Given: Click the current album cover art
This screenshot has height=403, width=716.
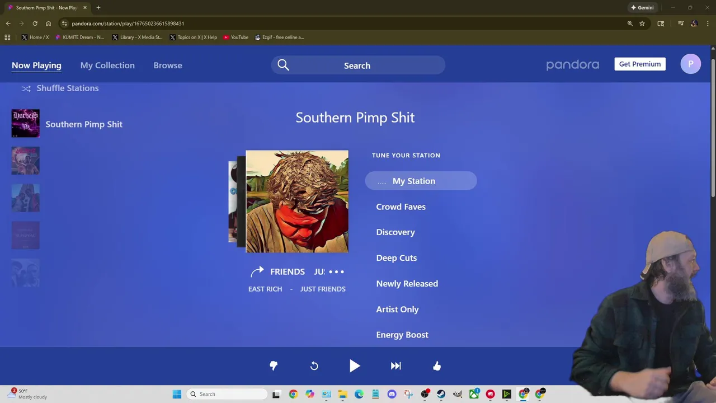Looking at the screenshot, I should click(297, 201).
